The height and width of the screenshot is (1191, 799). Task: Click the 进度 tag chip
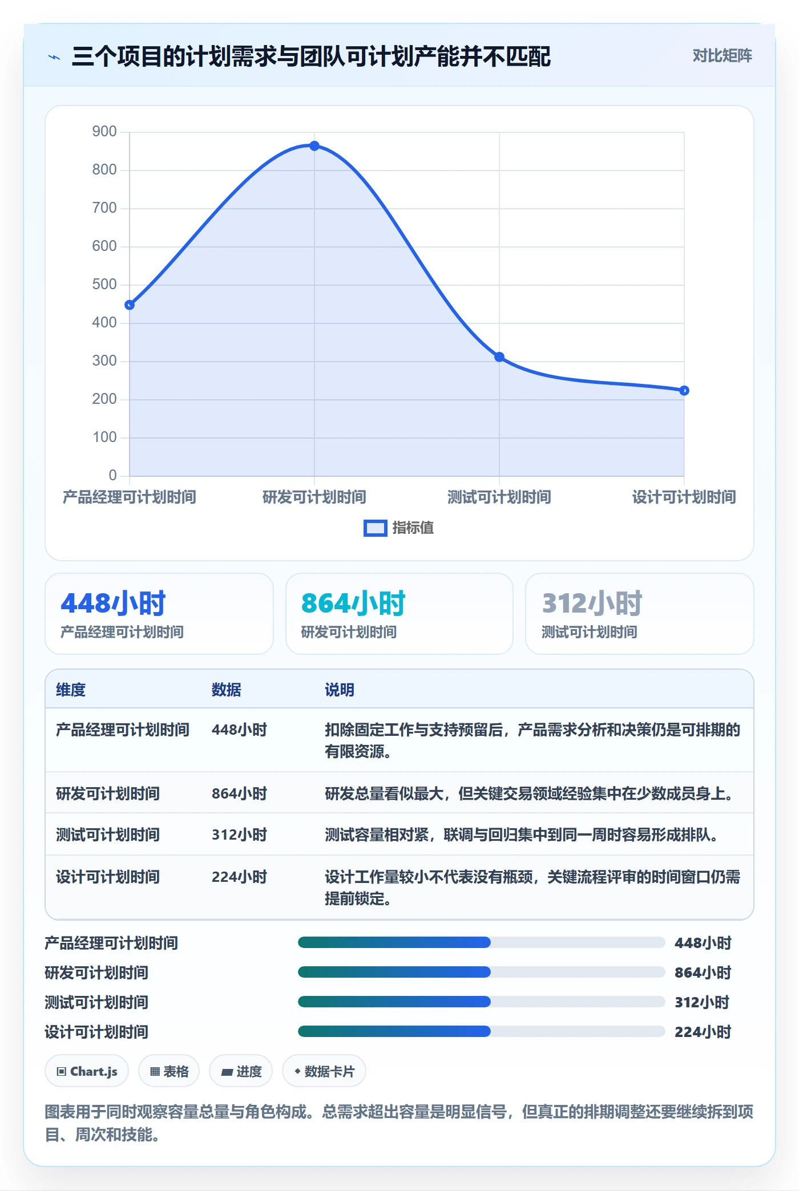point(241,1071)
